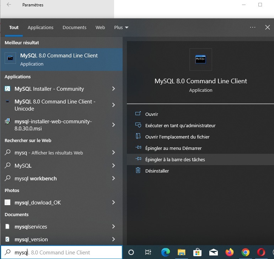Expand the Plus dropdown menu

121,28
